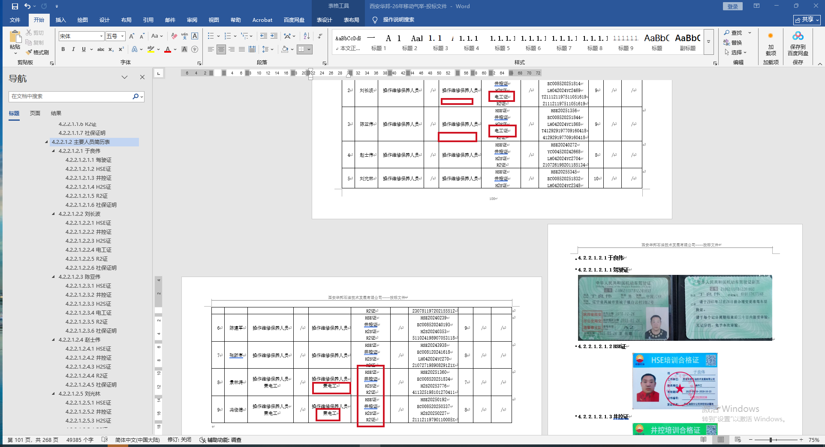The image size is (825, 447).
Task: Go to heading 4.2.2.1.2.2.4 电工证
Action: pyautogui.click(x=88, y=250)
